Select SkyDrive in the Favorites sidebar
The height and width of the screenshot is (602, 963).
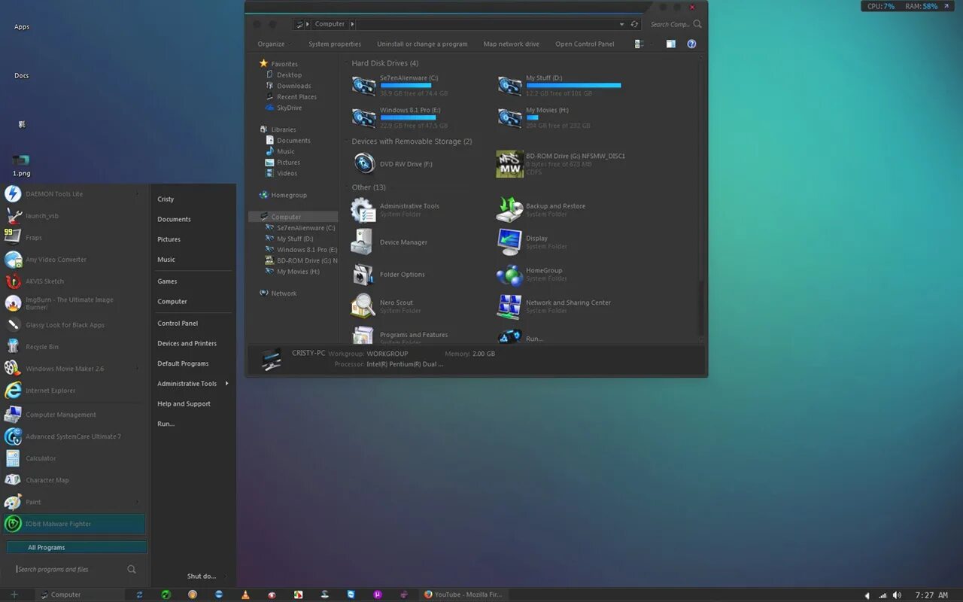click(x=284, y=108)
